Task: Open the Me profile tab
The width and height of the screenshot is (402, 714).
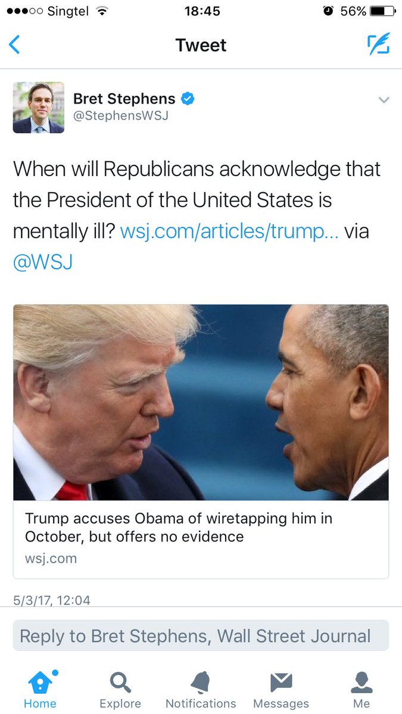Action: 362,691
